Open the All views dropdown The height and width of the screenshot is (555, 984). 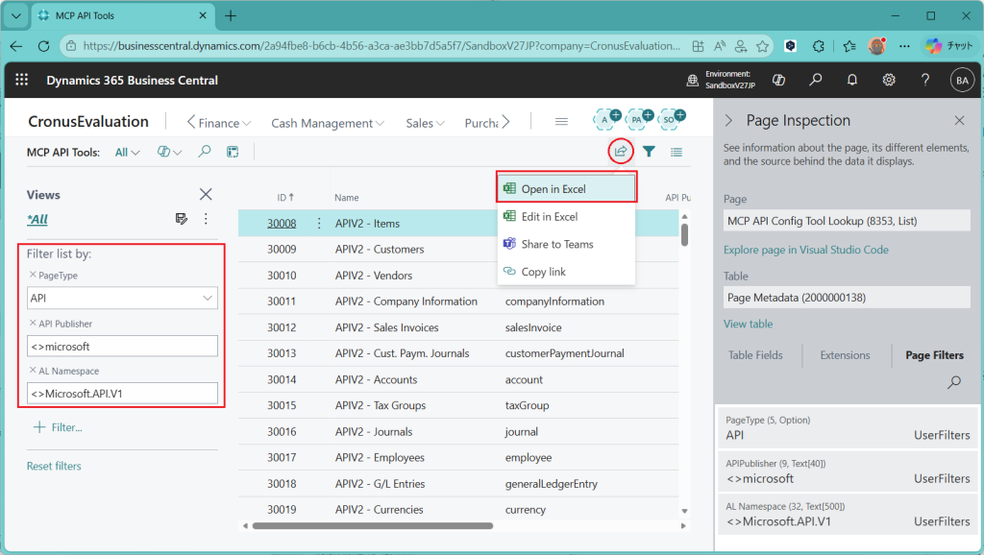(x=128, y=152)
